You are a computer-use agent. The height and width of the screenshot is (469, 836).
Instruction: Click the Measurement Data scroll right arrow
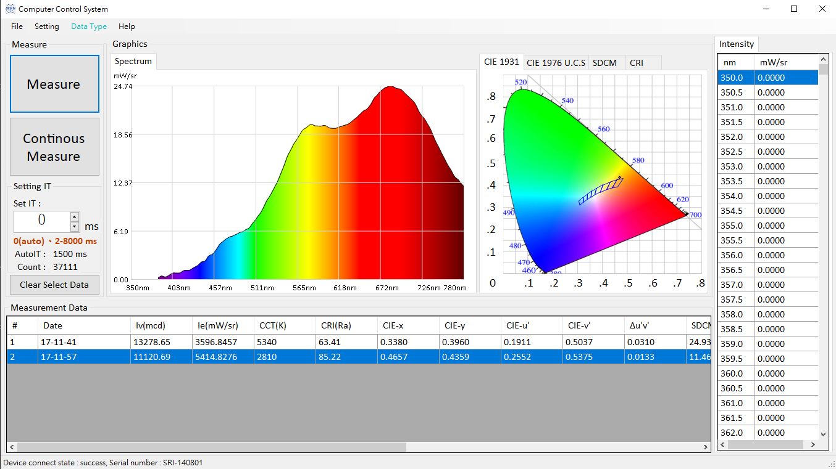click(706, 447)
